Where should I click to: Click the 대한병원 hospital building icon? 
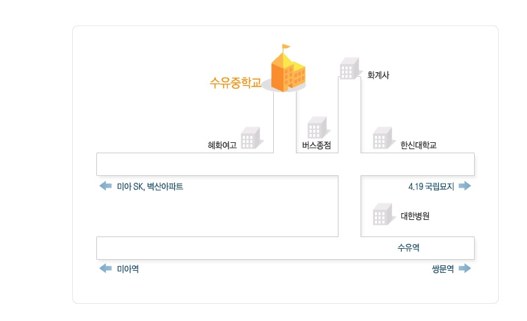pyautogui.click(x=382, y=214)
